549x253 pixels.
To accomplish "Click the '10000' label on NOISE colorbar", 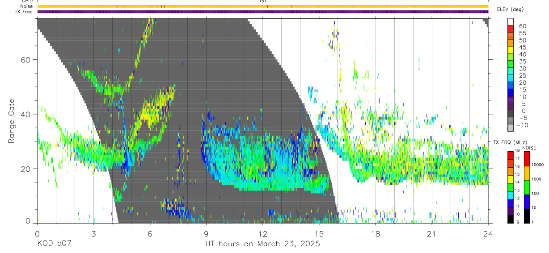I will tap(538, 165).
